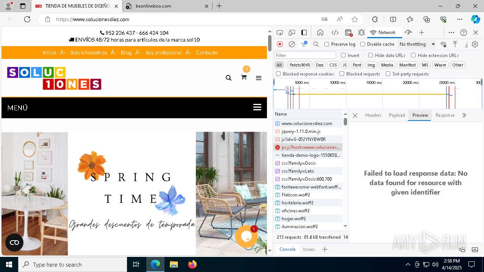The height and width of the screenshot is (272, 484).
Task: Open DevTools customize three-dot menu
Action: point(451,32)
